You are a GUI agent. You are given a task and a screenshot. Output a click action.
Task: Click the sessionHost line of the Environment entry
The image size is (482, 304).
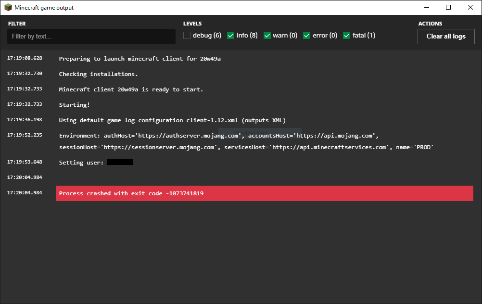coord(246,147)
